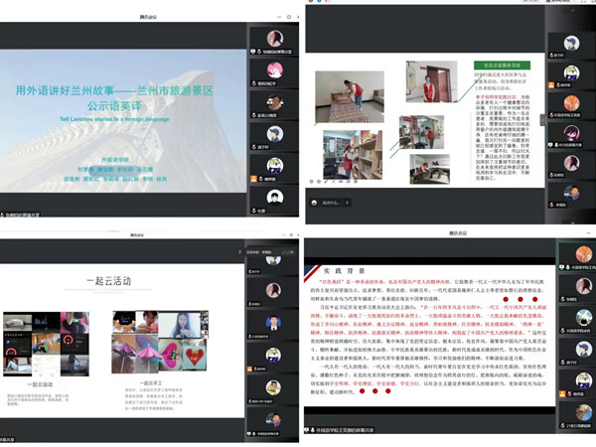Click the mic icon in the sharing label below the 实践背景 slide
This screenshot has width=596, height=447.
pyautogui.click(x=311, y=432)
